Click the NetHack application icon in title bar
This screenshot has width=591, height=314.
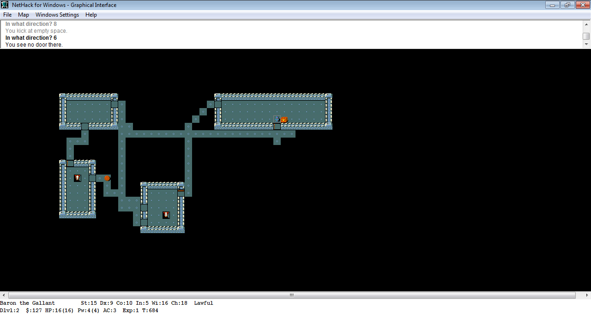[x=5, y=5]
